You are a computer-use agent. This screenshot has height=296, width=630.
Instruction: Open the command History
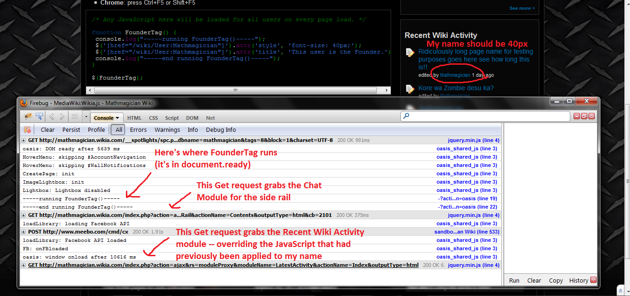point(579,280)
